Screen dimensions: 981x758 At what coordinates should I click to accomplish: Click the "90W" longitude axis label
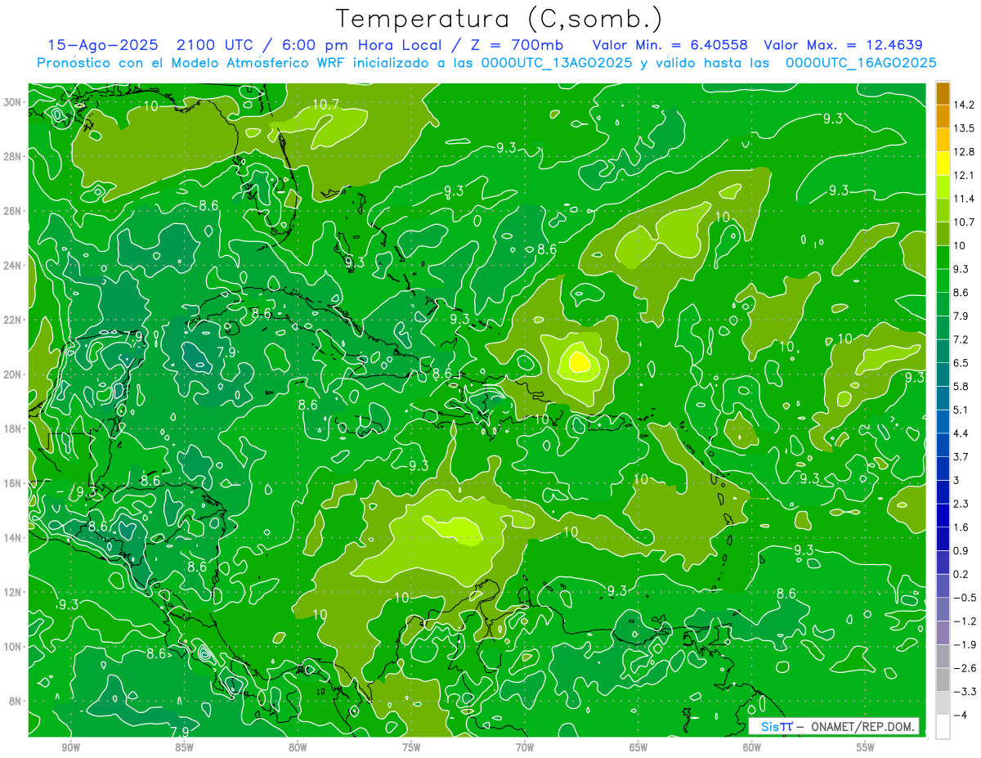[70, 747]
